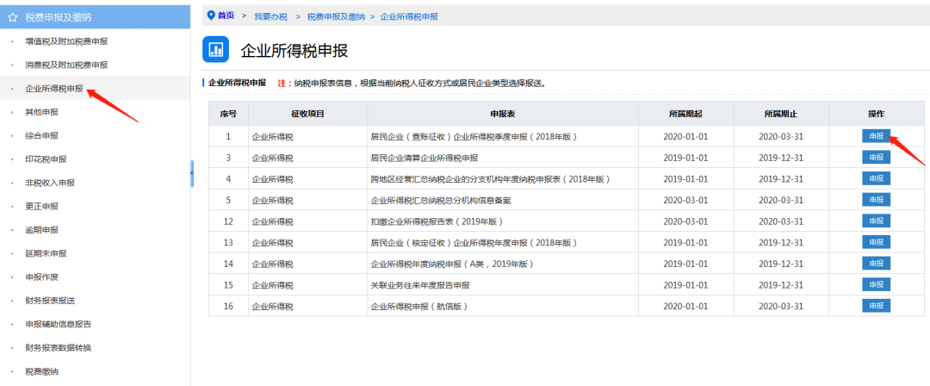Viewport: 930px width, 386px height.
Task: Click 申报 for 关联业务往来年度报告申报
Action: click(x=876, y=284)
